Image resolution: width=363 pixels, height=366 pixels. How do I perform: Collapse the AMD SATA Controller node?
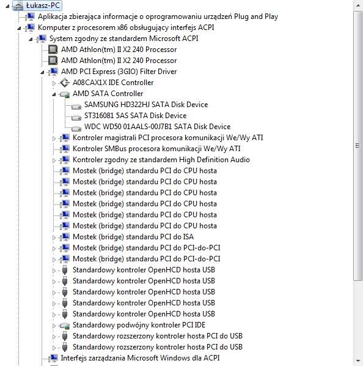pyautogui.click(x=54, y=94)
